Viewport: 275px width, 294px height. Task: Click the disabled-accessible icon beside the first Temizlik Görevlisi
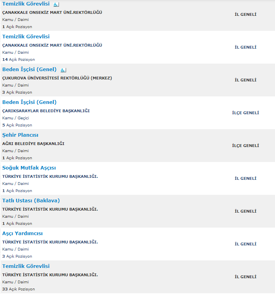pyautogui.click(x=56, y=4)
